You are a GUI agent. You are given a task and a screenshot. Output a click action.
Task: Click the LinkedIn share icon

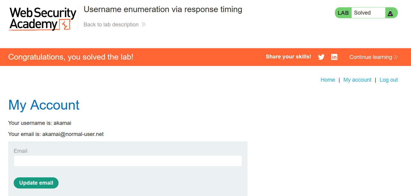(x=334, y=57)
